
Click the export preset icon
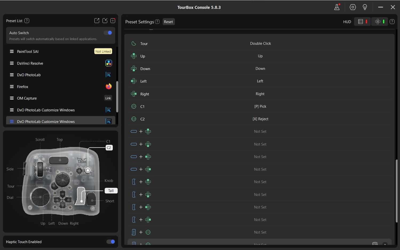(x=97, y=21)
